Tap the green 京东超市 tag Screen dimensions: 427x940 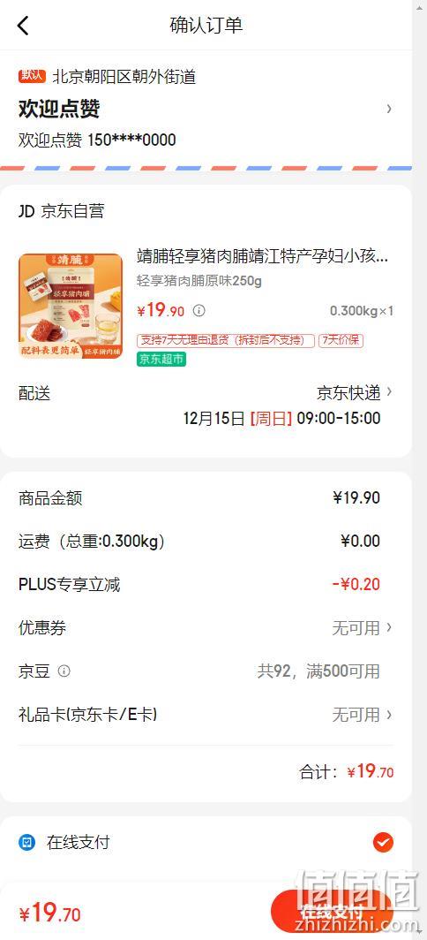click(x=161, y=359)
